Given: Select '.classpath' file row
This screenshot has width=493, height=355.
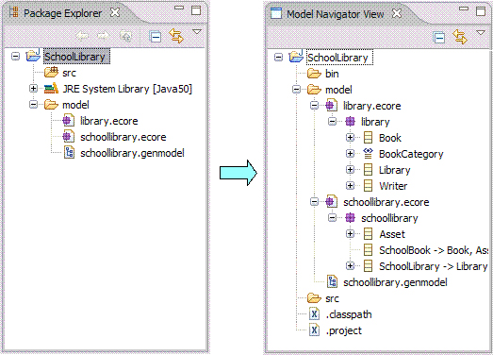Looking at the screenshot, I should (349, 314).
